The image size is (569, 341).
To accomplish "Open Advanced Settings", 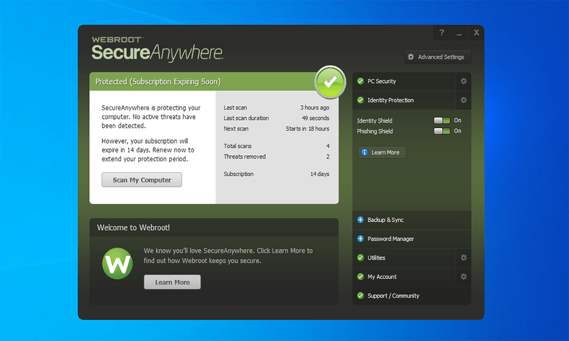I will 438,57.
